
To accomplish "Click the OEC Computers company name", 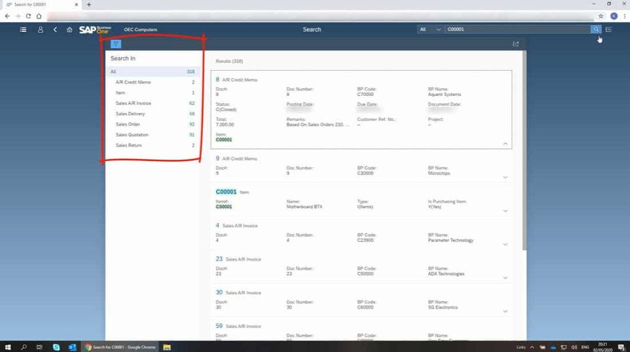I will pos(141,29).
